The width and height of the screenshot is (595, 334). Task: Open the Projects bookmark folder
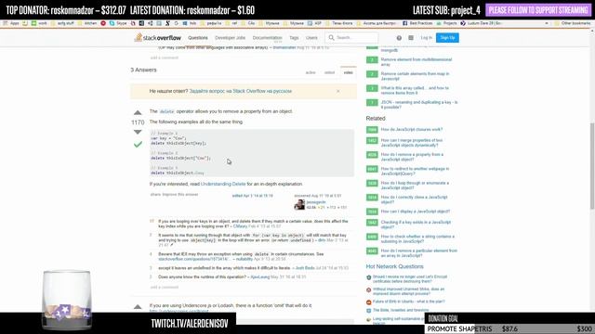(x=446, y=23)
